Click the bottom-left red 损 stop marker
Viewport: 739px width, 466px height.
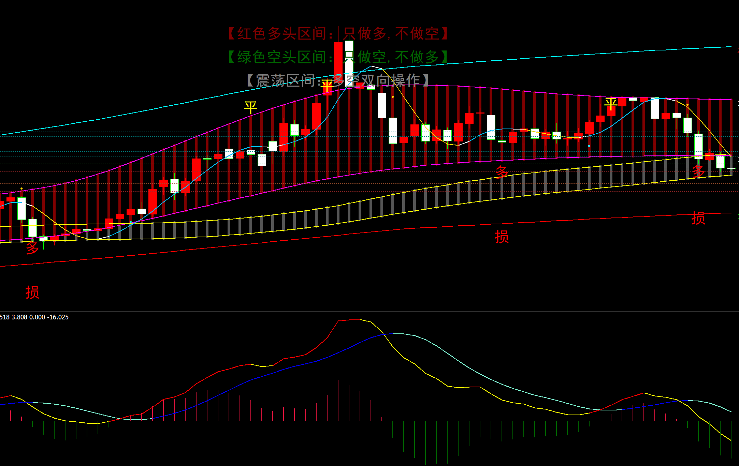pyautogui.click(x=32, y=292)
